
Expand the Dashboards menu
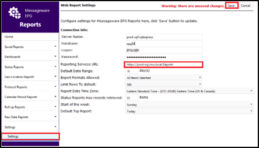click(x=30, y=57)
